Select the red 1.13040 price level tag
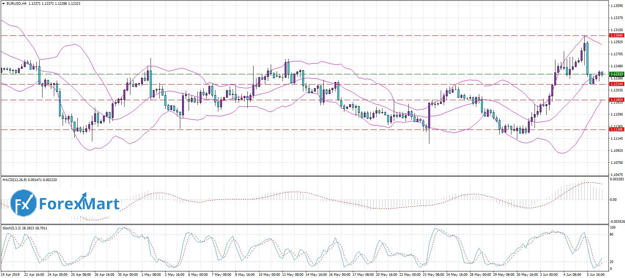625x278 pixels. (616, 35)
